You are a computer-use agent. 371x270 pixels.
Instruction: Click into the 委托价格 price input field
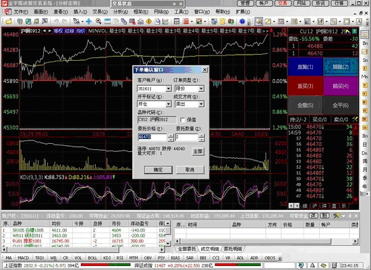152,137
